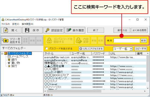This screenshot has width=150, height=97.
Task: Click the 解除 search clear button
Action: pos(144,41)
